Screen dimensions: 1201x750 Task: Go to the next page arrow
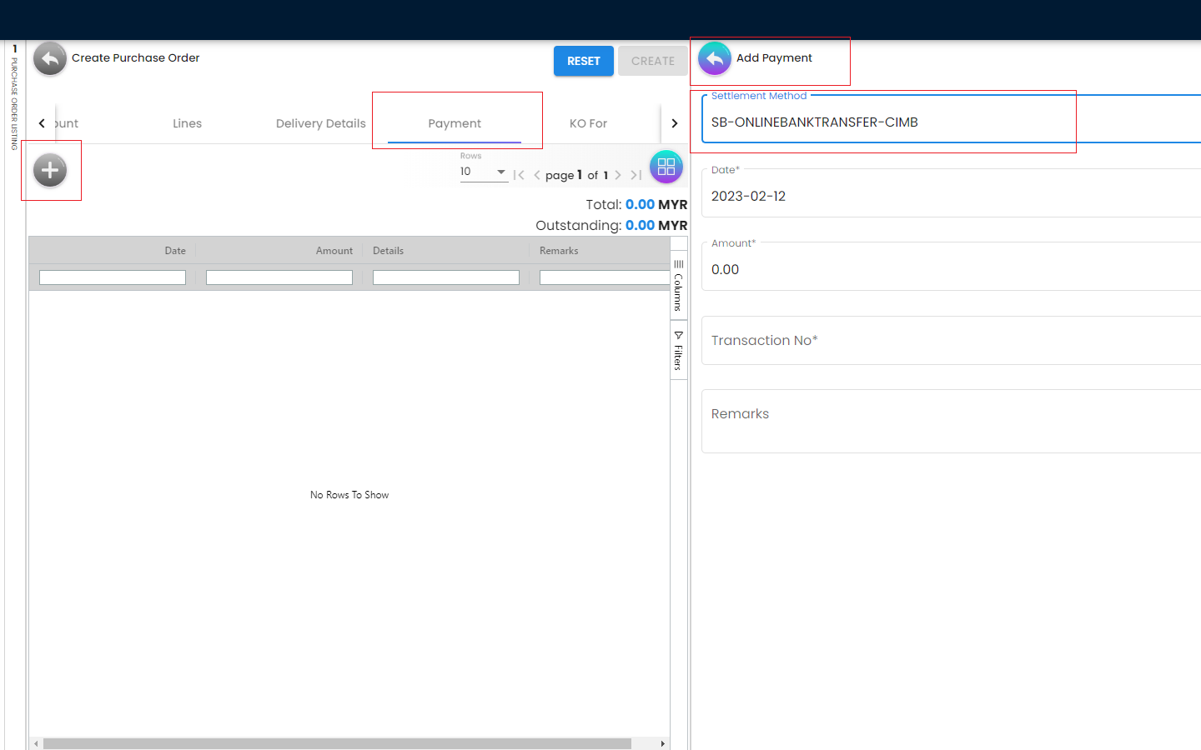click(618, 175)
